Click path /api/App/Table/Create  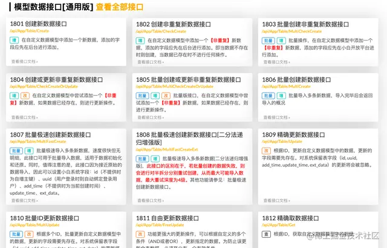pos(30,31)
